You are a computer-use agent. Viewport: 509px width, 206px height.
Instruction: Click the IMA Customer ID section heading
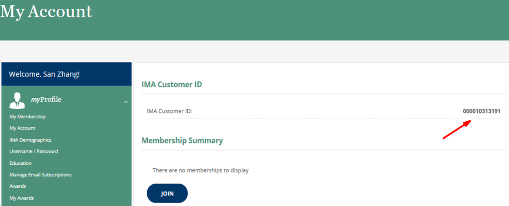tap(172, 84)
